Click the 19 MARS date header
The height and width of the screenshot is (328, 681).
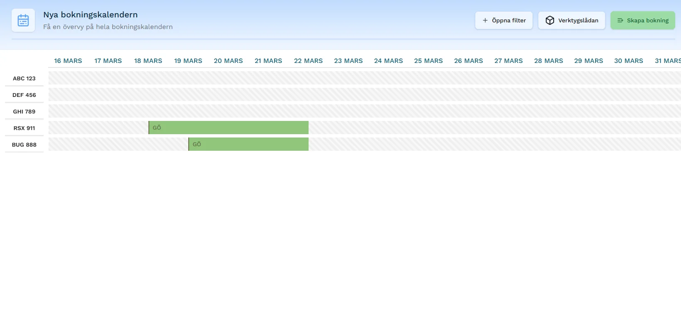pyautogui.click(x=188, y=60)
